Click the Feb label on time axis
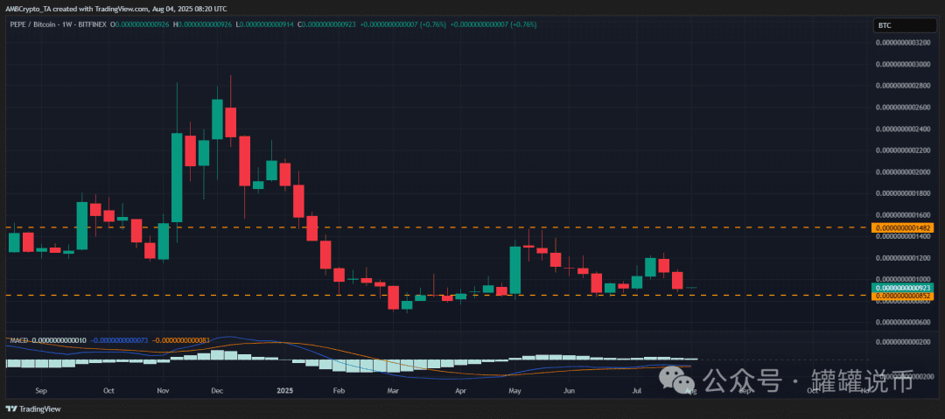The image size is (945, 419). [338, 390]
